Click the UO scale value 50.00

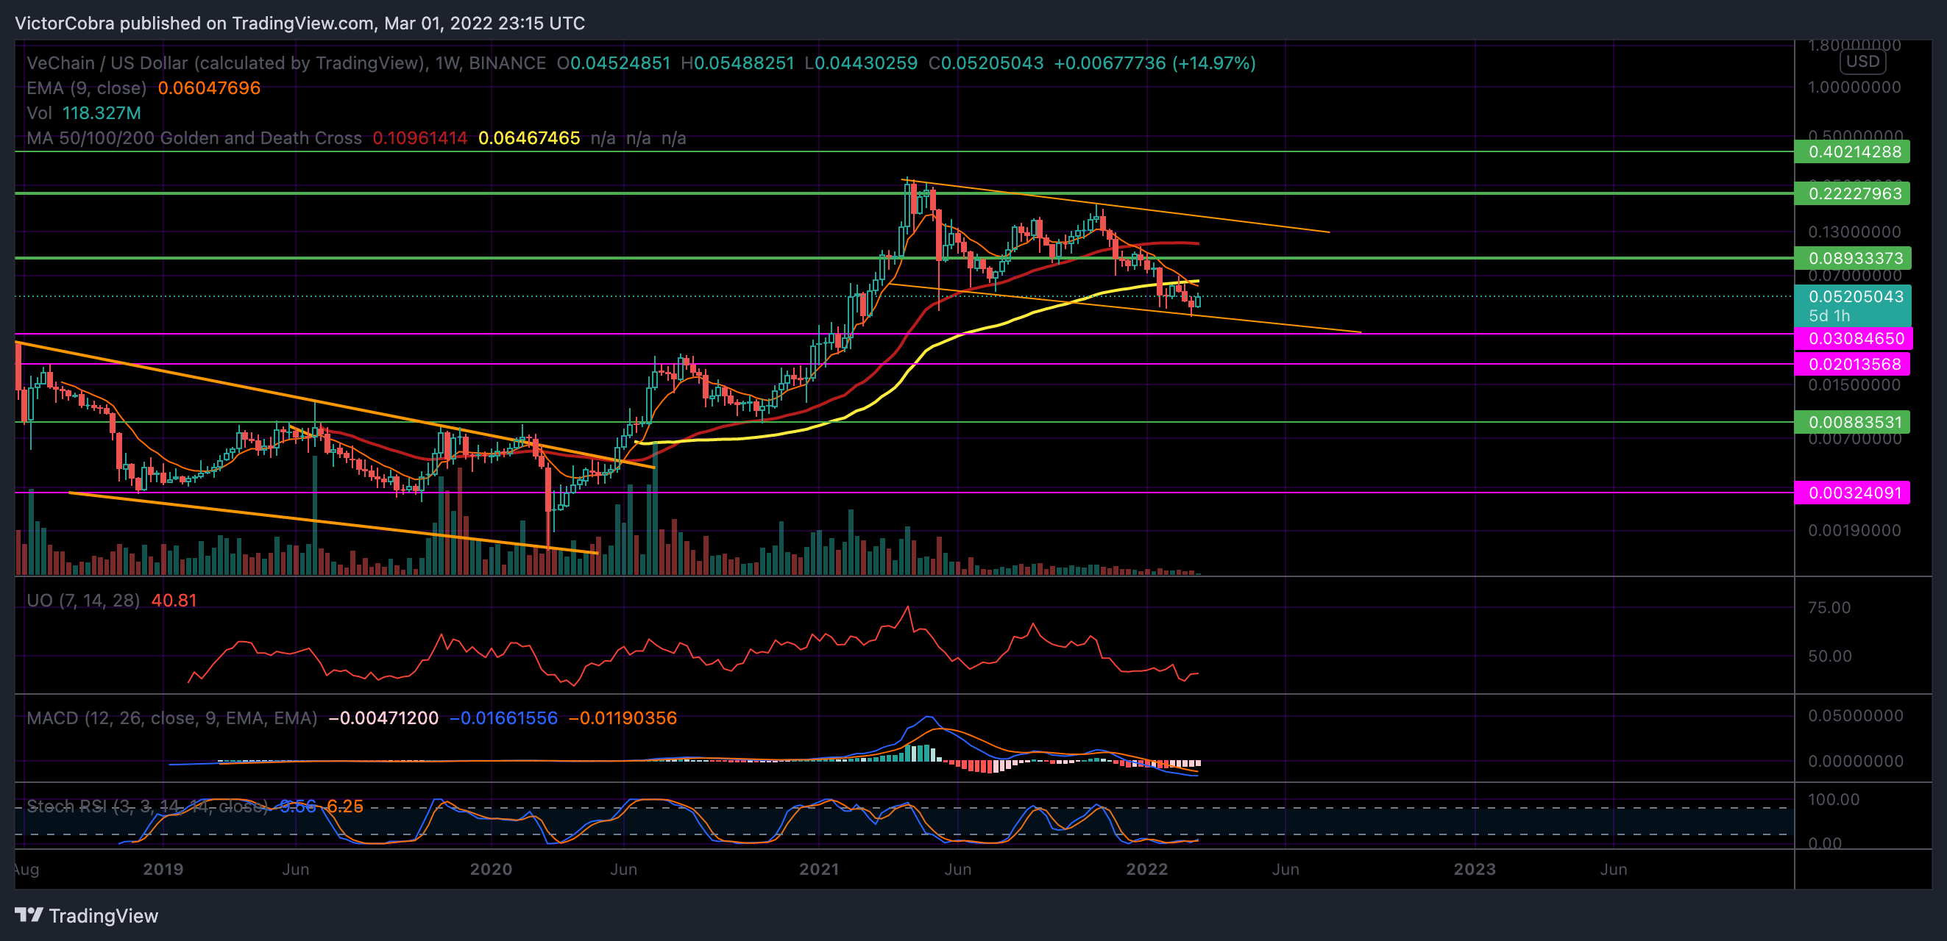click(1829, 656)
